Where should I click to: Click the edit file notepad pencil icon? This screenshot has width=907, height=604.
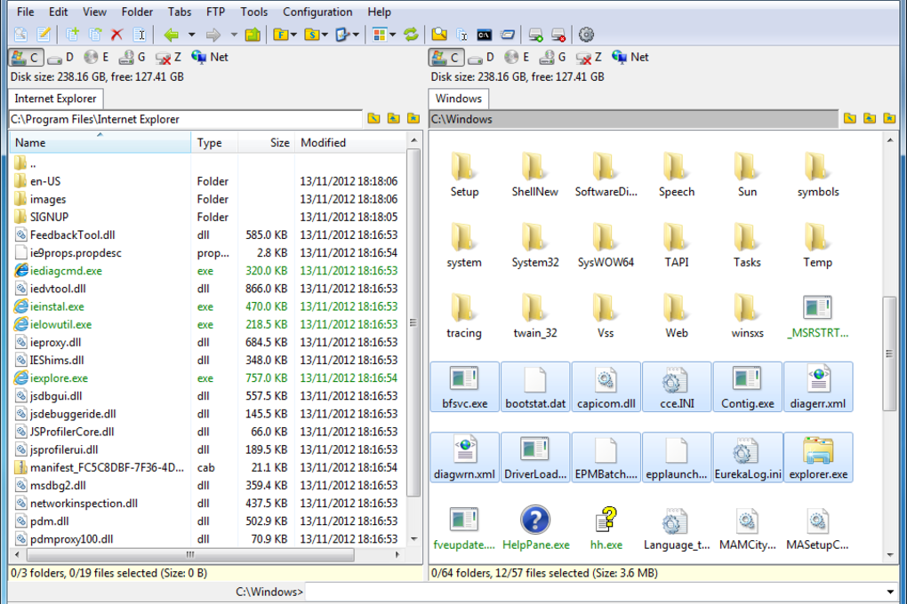44,35
